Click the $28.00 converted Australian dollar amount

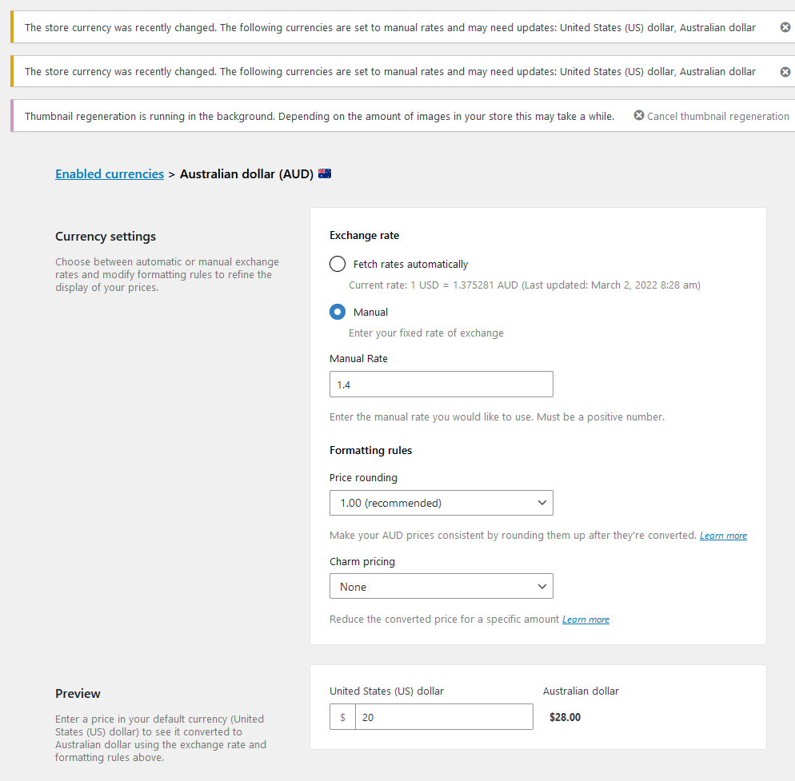click(565, 717)
